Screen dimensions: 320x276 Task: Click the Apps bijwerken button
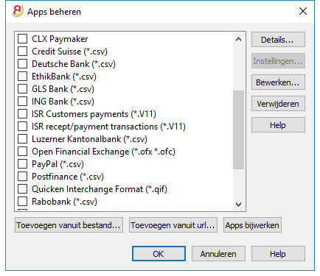pyautogui.click(x=252, y=225)
